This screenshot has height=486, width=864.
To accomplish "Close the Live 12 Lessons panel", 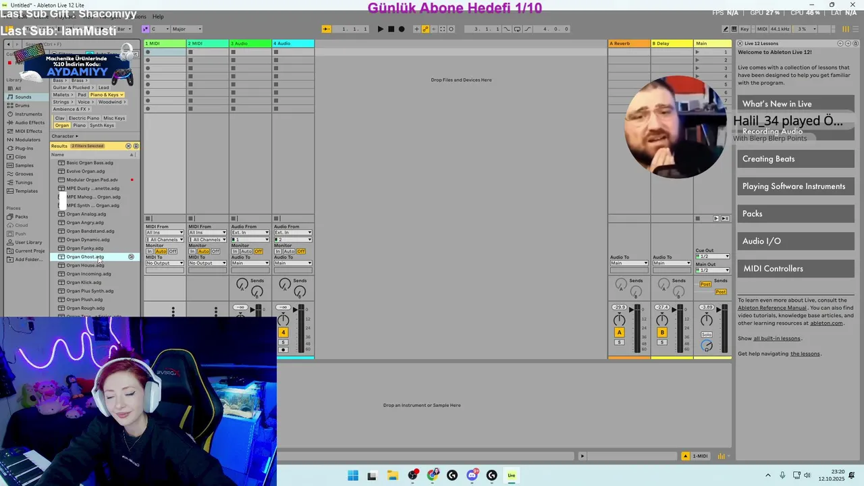I will pyautogui.click(x=740, y=43).
